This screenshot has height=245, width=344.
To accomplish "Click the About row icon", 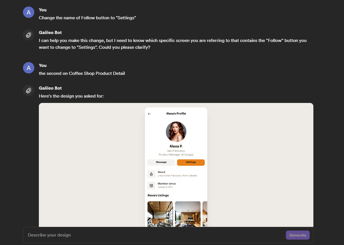I will pos(151,174).
